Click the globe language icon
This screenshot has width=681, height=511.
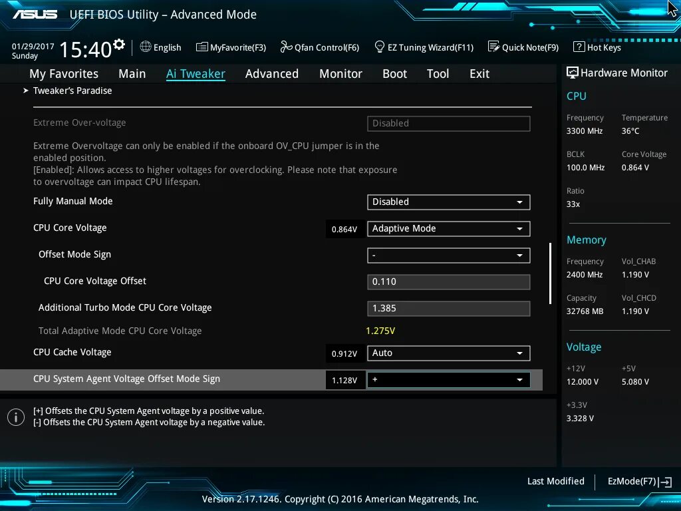146,47
